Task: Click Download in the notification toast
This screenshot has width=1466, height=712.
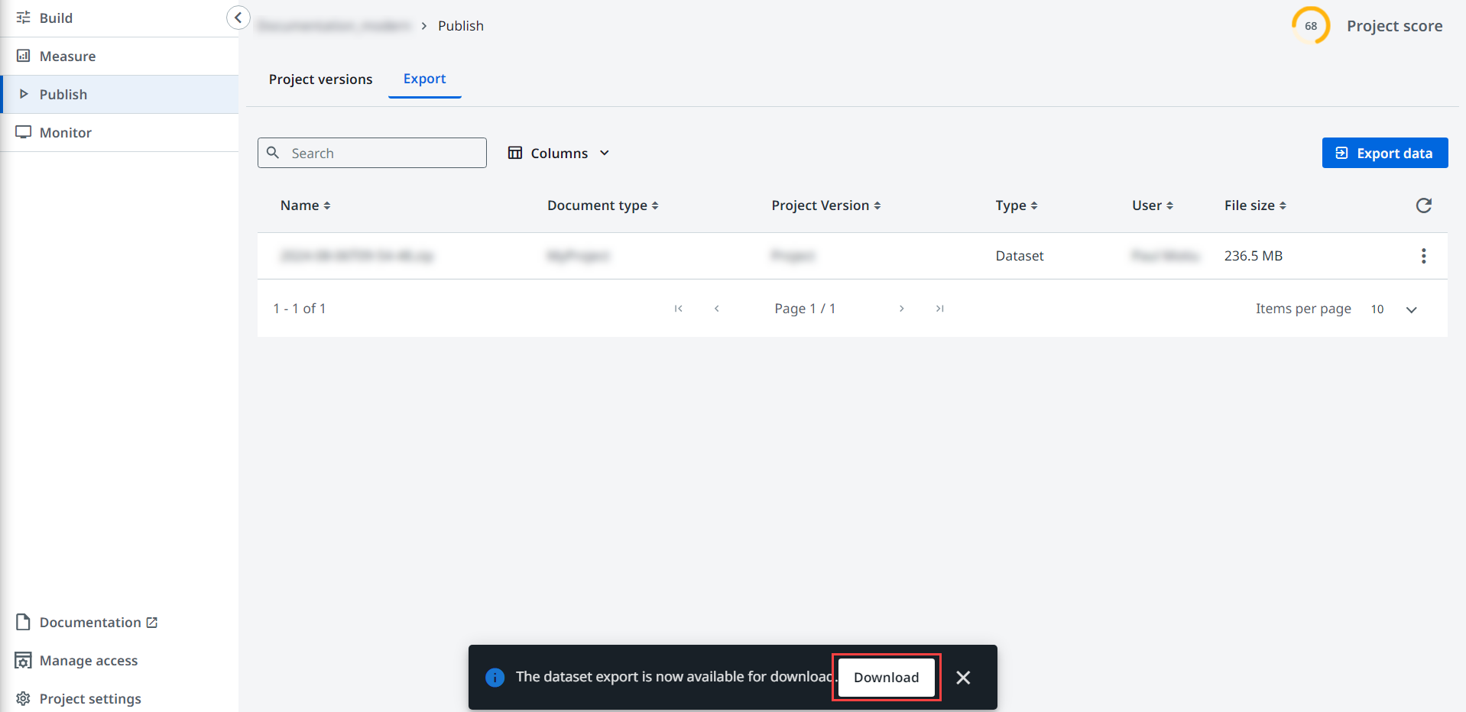Action: pyautogui.click(x=886, y=678)
